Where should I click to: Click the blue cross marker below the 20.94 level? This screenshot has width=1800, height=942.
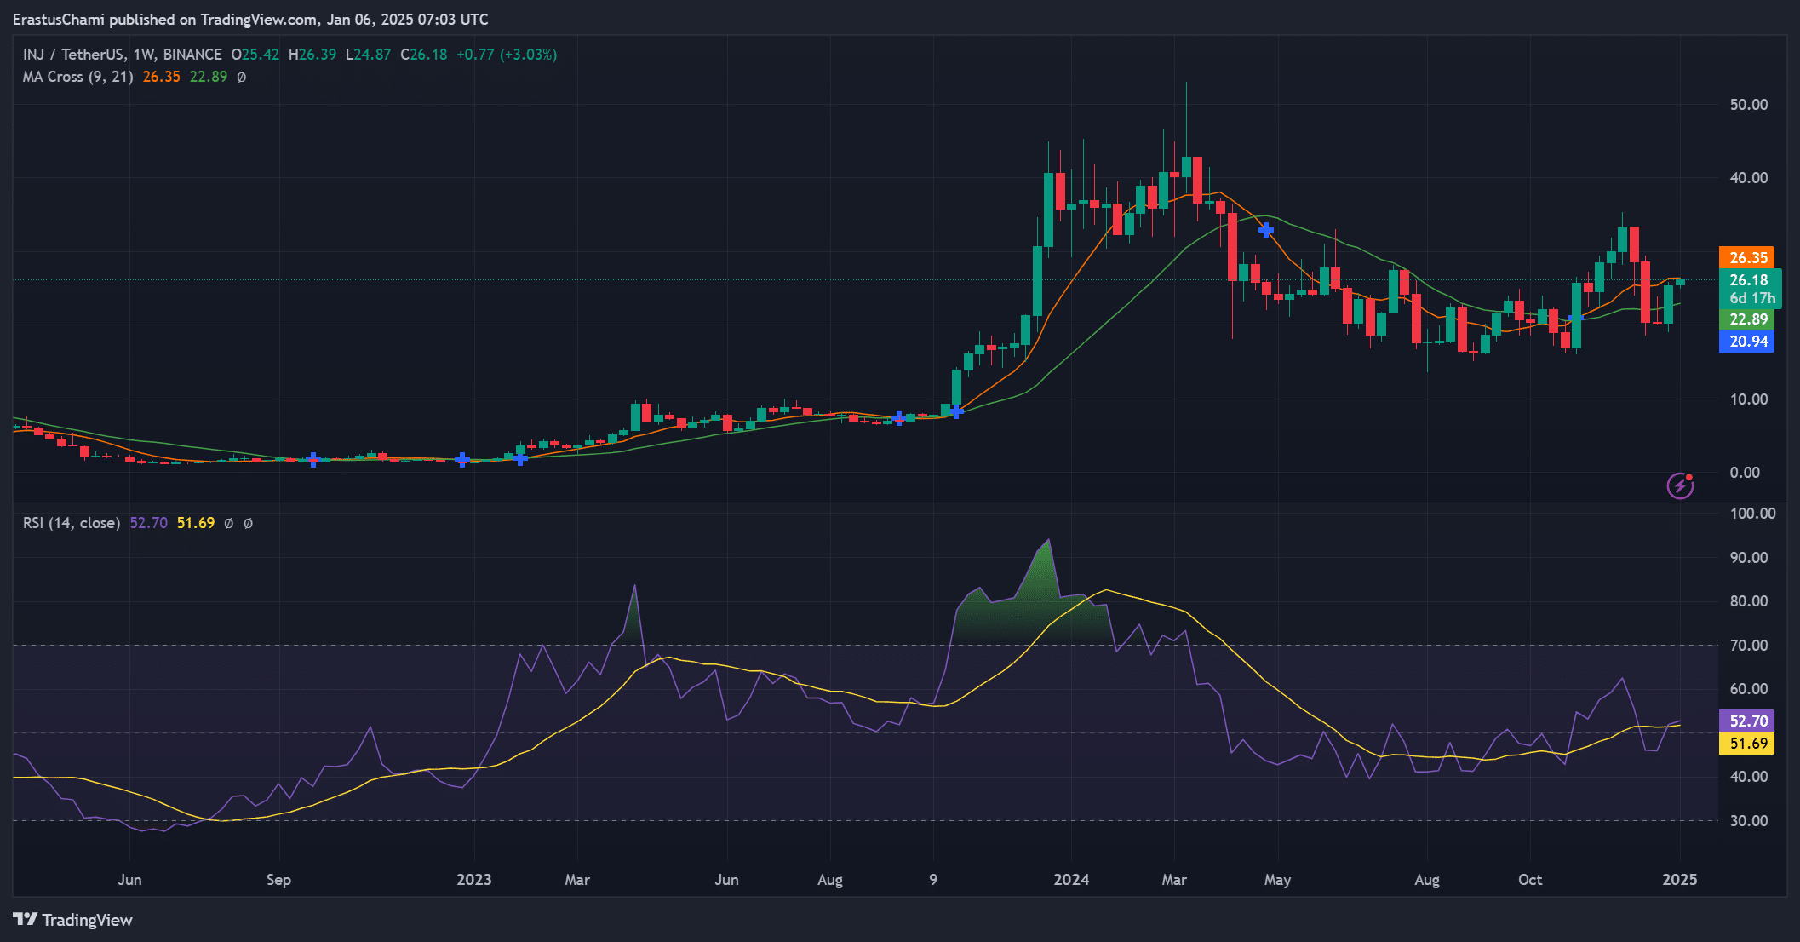pos(1575,319)
